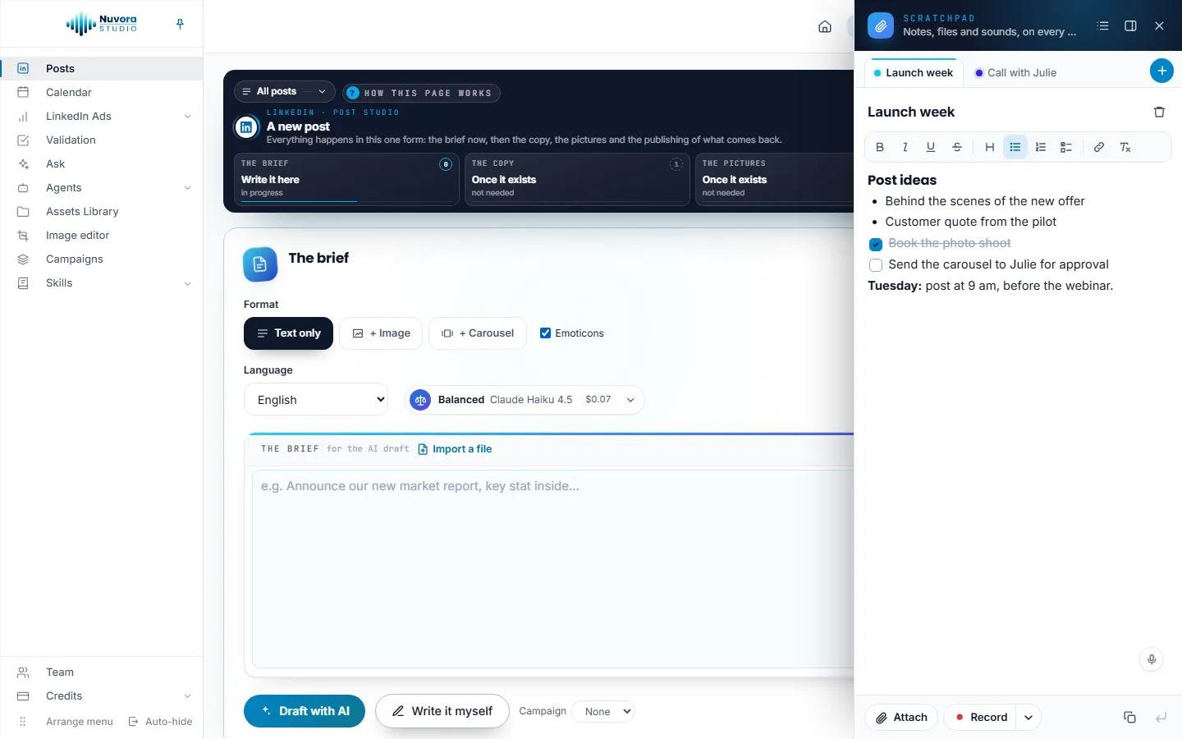
Task: Add a new note with the plus button
Action: point(1161,71)
